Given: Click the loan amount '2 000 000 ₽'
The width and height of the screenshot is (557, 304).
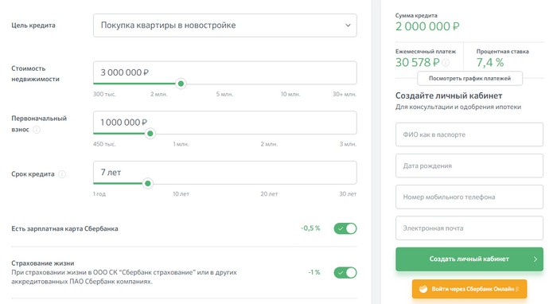Looking at the screenshot, I should pos(427,26).
